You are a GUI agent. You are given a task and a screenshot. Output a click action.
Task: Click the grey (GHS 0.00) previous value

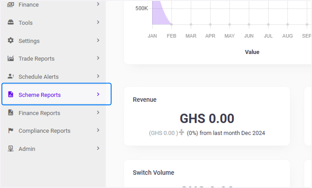163,133
